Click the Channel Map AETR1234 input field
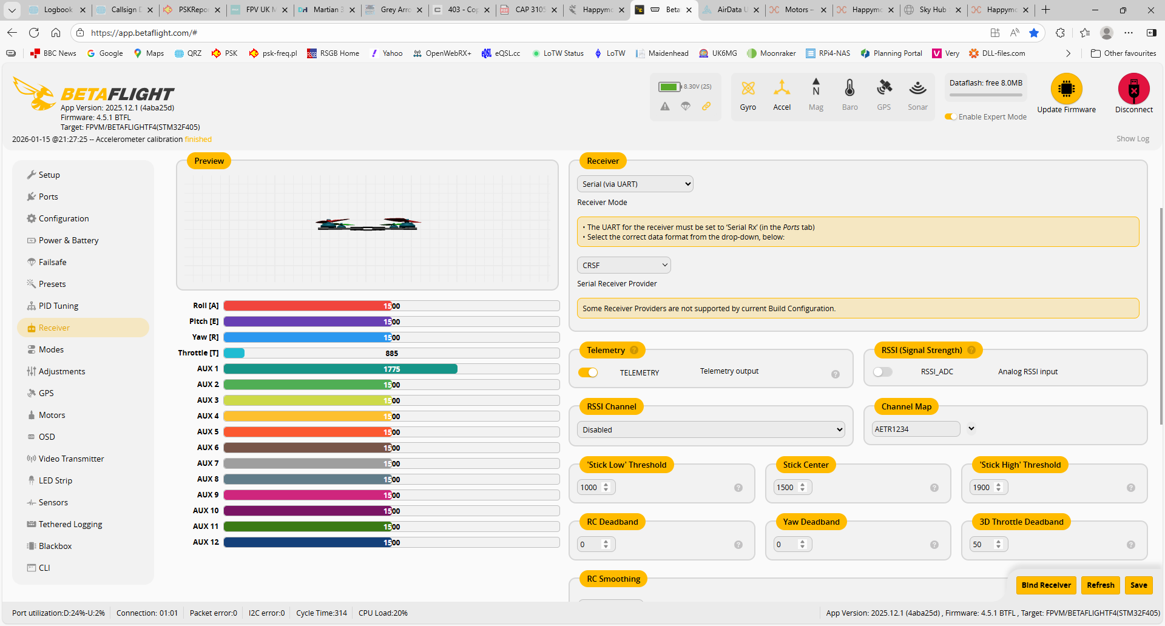 (916, 429)
